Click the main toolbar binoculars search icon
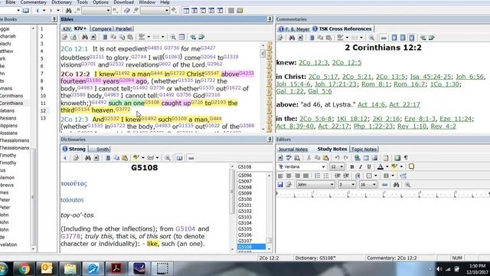Screen dimensions: 490x276 (x=68, y=11)
